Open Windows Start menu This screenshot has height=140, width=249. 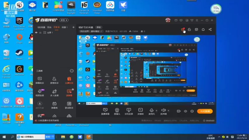click(x=4, y=137)
